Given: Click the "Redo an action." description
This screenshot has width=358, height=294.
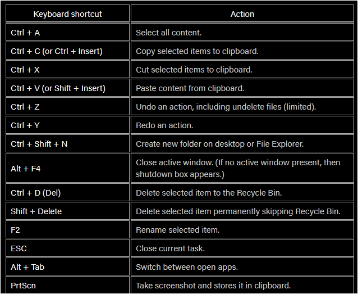Looking at the screenshot, I should point(164,125).
